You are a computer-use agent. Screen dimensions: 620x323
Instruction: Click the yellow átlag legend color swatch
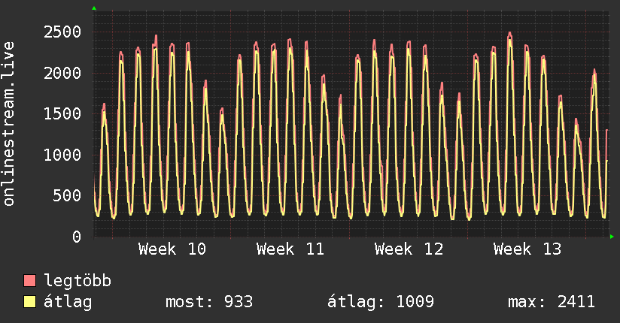point(29,302)
